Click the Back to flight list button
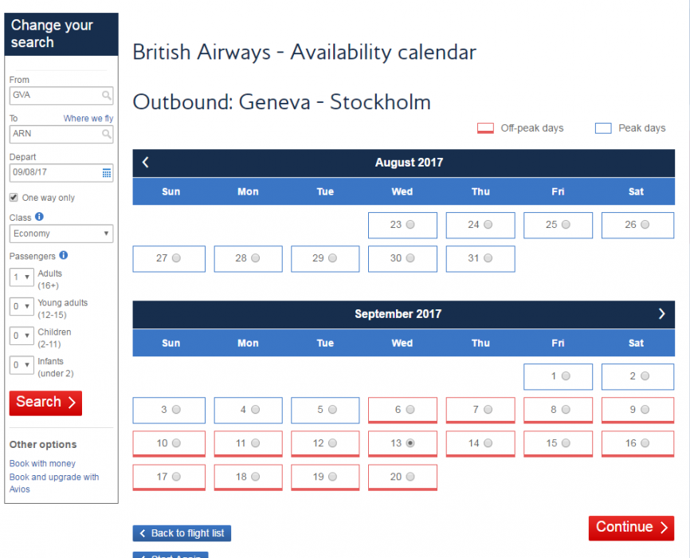Screen dimensions: 690x558 pyautogui.click(x=182, y=533)
